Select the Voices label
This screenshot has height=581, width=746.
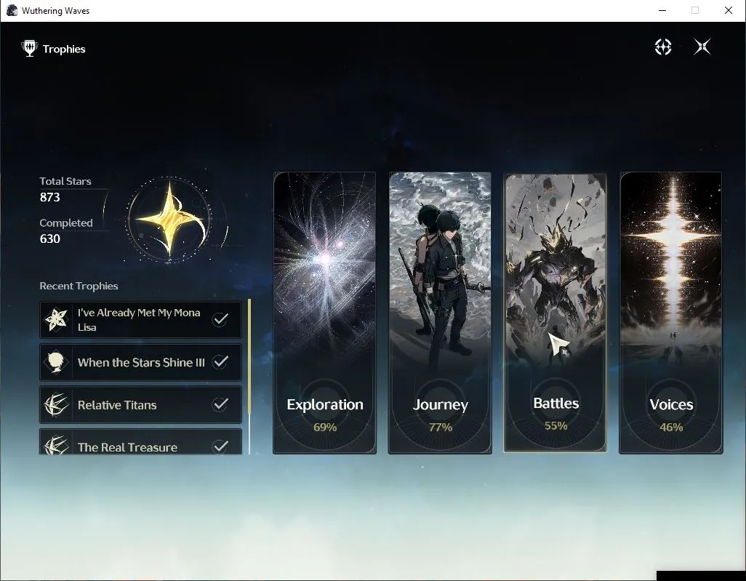click(671, 404)
